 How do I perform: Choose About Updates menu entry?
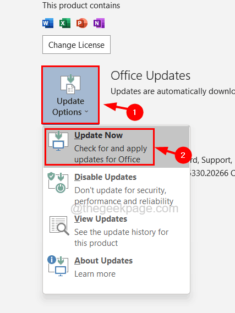click(x=117, y=267)
